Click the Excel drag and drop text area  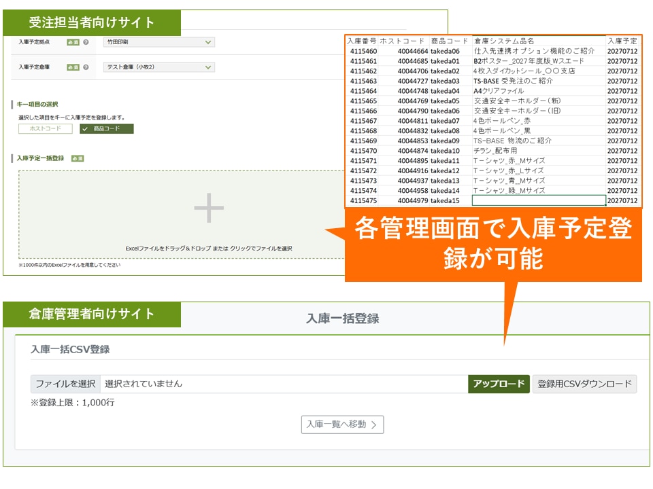point(209,249)
